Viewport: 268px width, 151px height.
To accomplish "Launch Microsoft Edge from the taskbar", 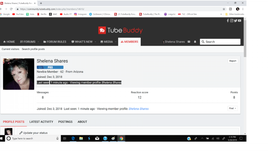I will click(x=73, y=138).
